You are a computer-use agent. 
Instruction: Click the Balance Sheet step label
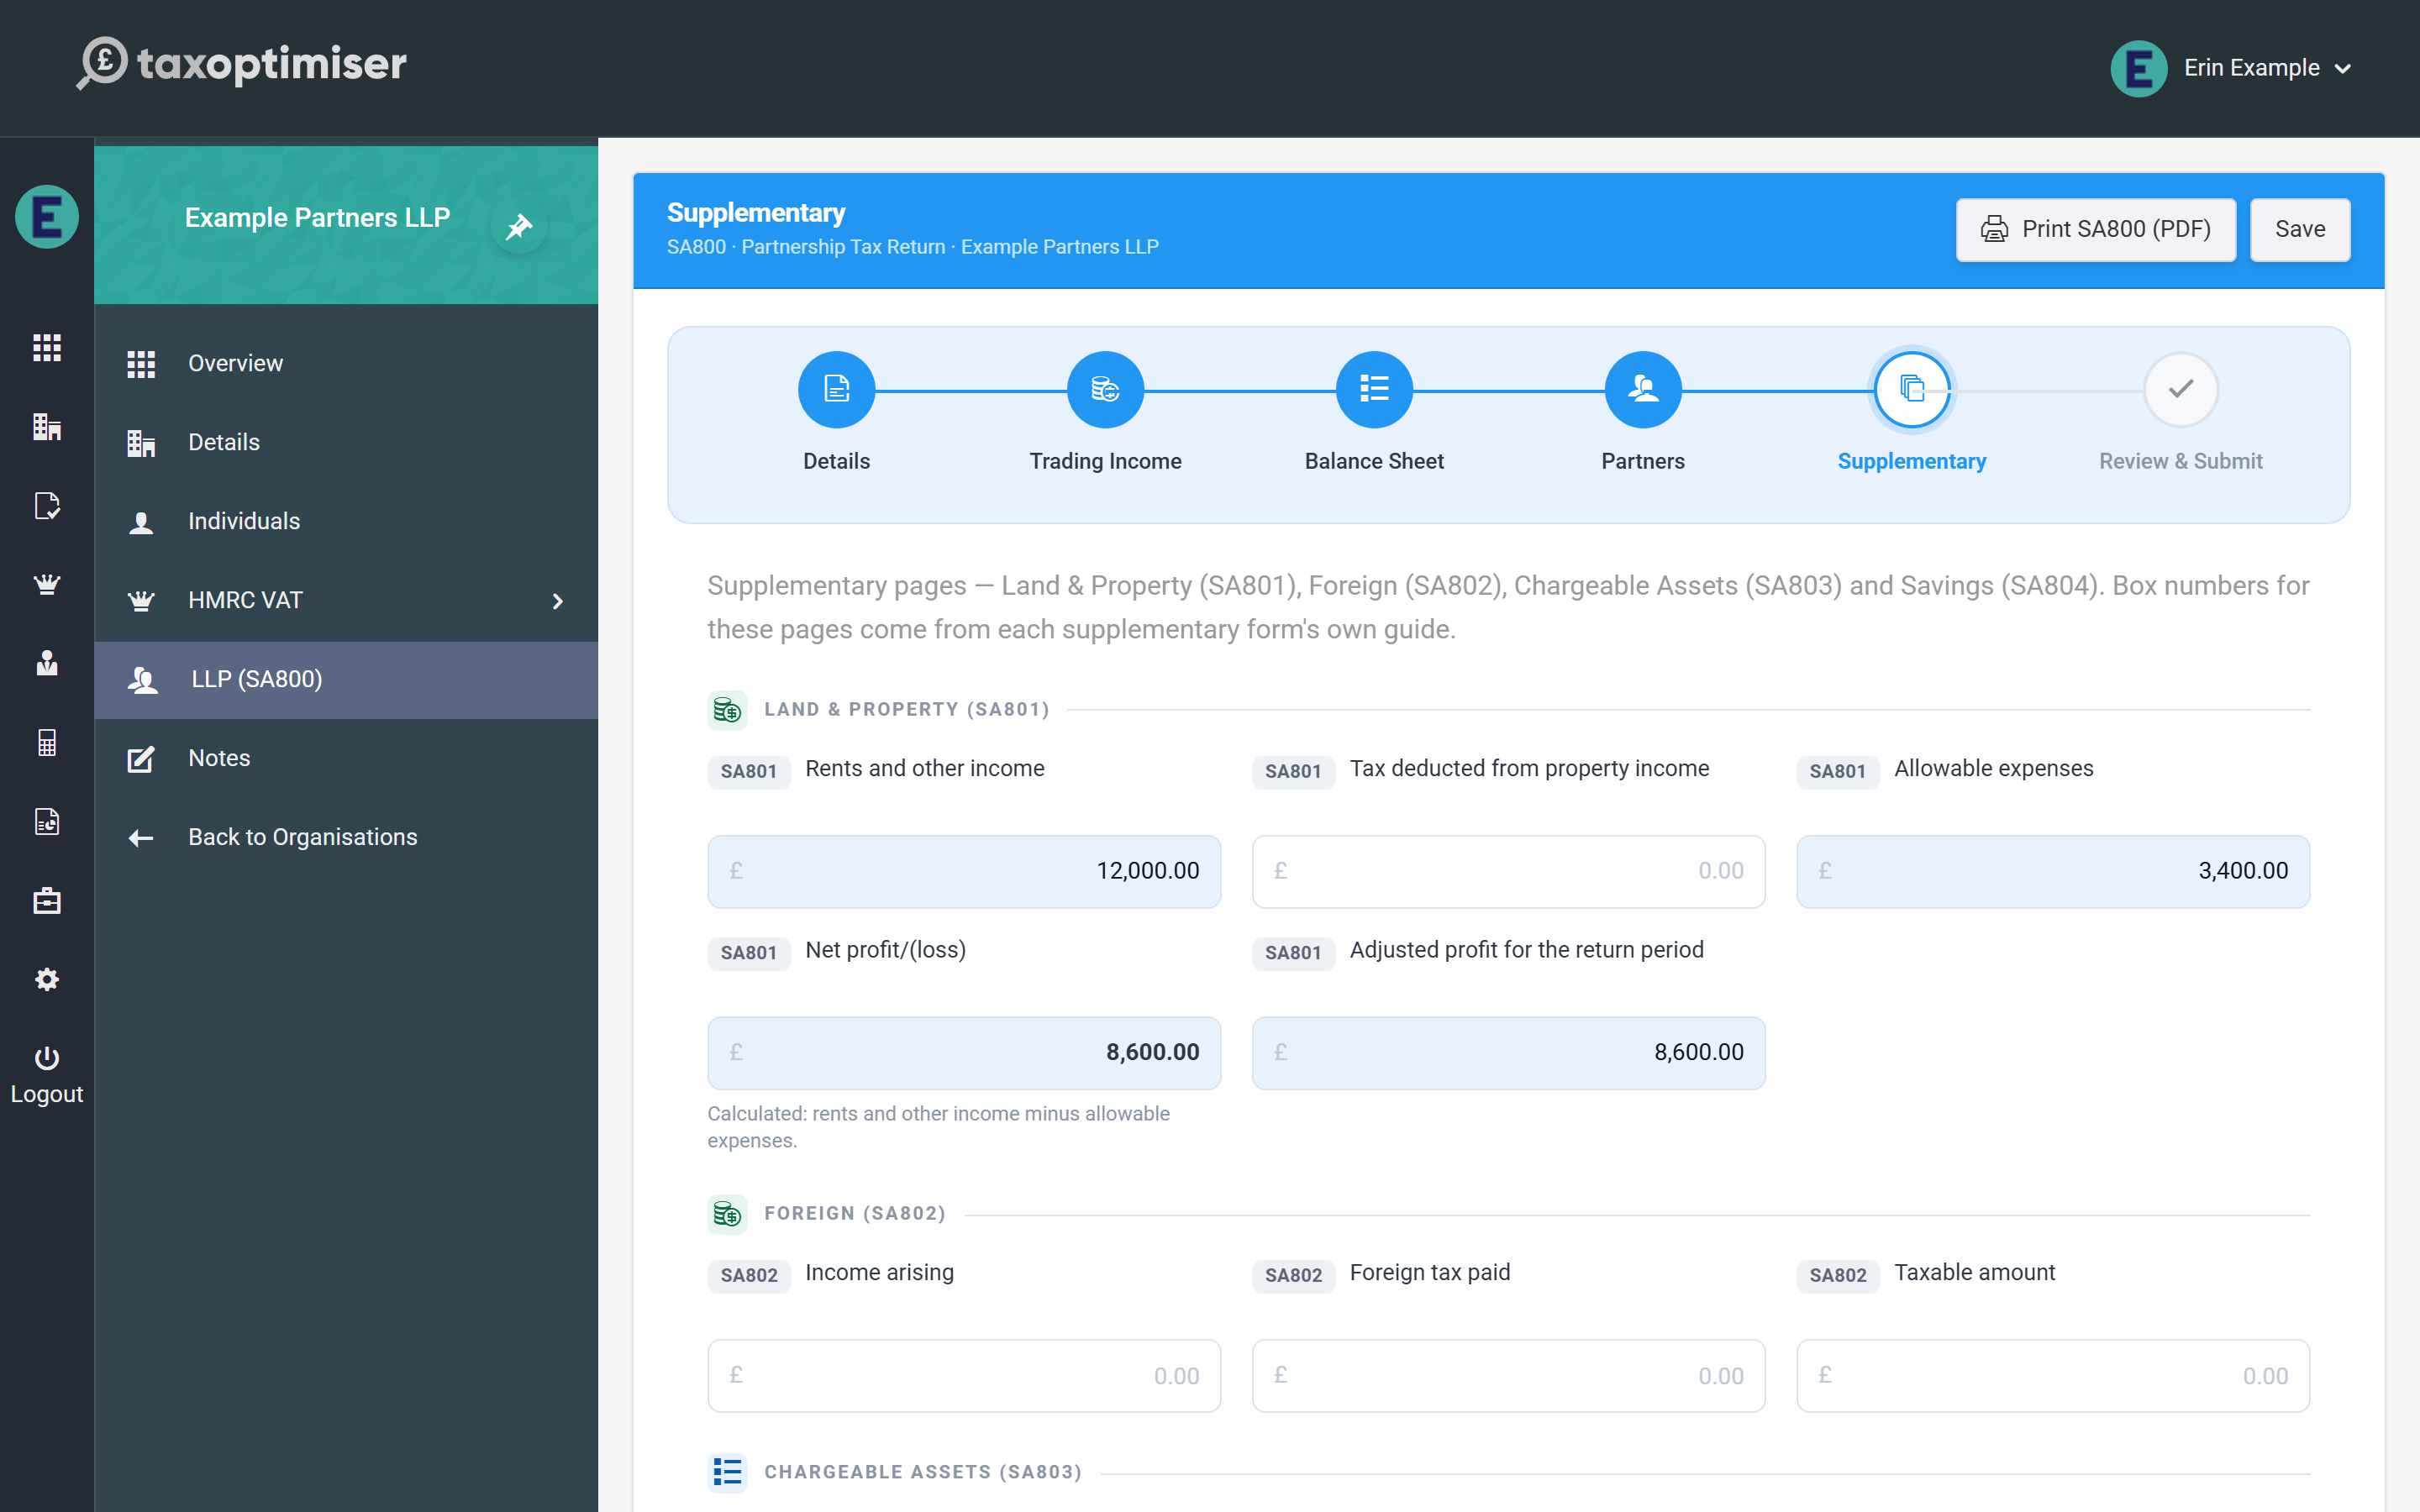click(x=1374, y=461)
